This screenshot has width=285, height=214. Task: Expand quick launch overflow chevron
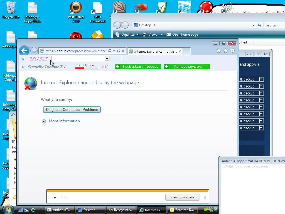[x=41, y=208]
